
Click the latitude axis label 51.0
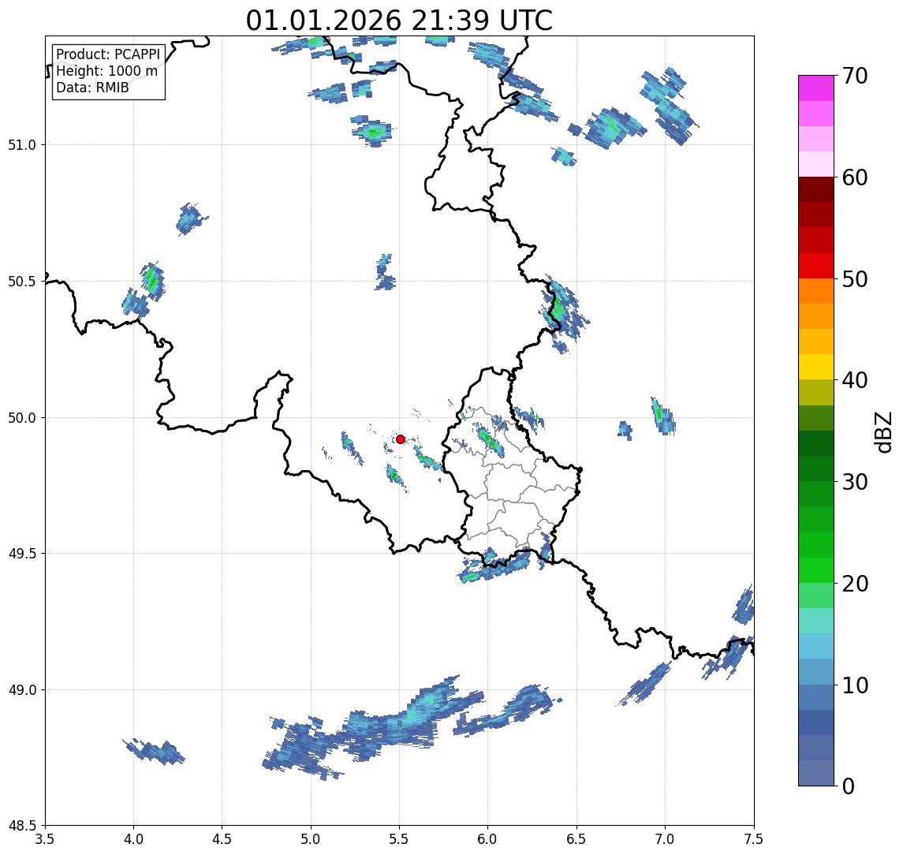tap(22, 145)
